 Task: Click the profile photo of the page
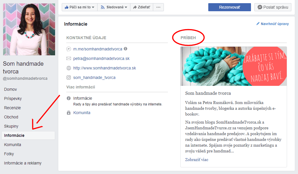tap(29, 29)
